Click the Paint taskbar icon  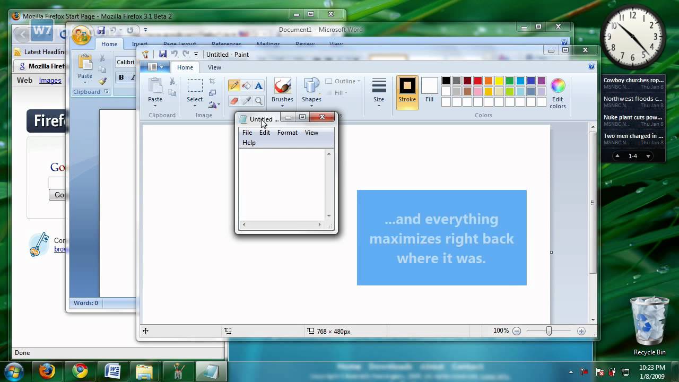177,370
